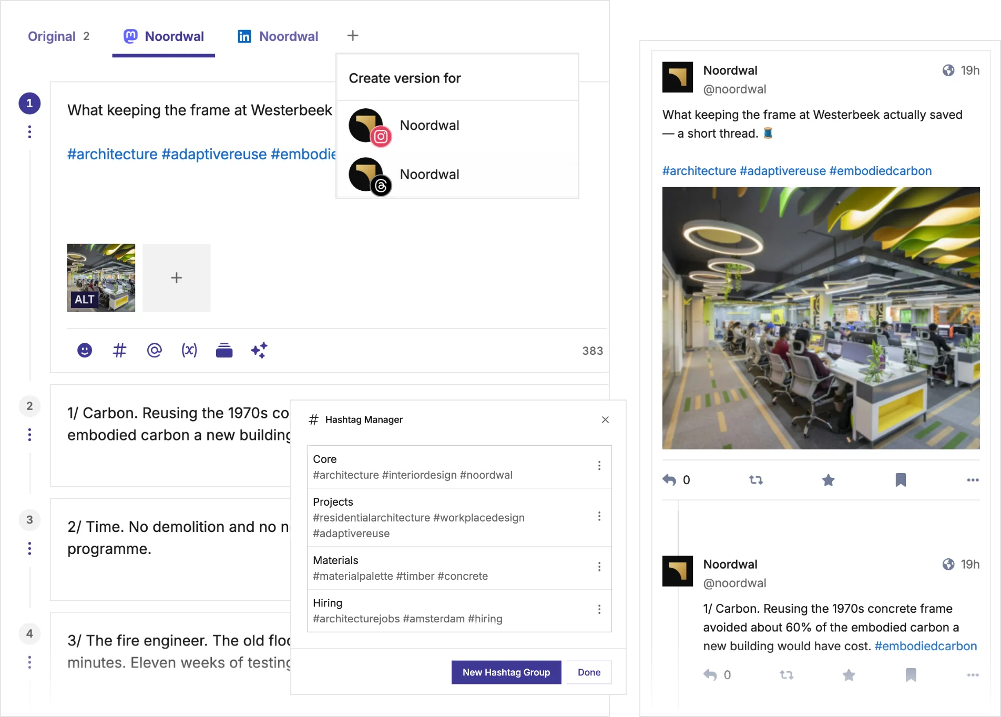
Task: Open the office photo in the preview post
Action: pyautogui.click(x=821, y=318)
